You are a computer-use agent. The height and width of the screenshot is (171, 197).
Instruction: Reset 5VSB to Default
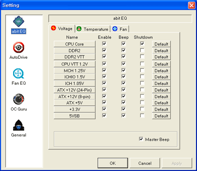pyautogui.click(x=161, y=116)
